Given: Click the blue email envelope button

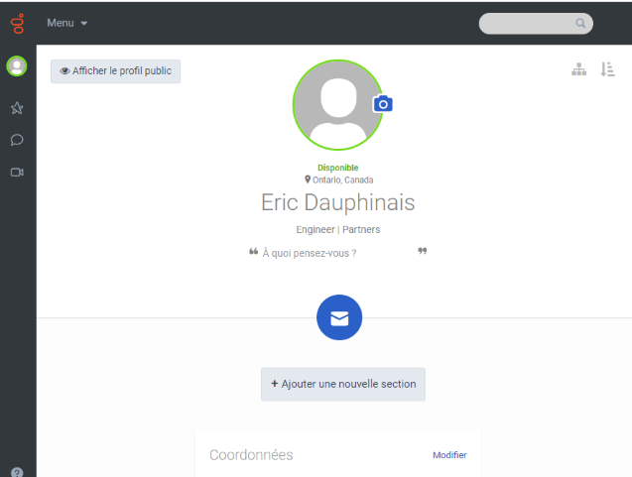Looking at the screenshot, I should tap(339, 318).
